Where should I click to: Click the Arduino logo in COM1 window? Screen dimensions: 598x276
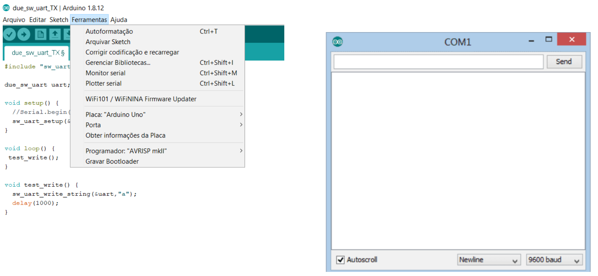coord(337,42)
